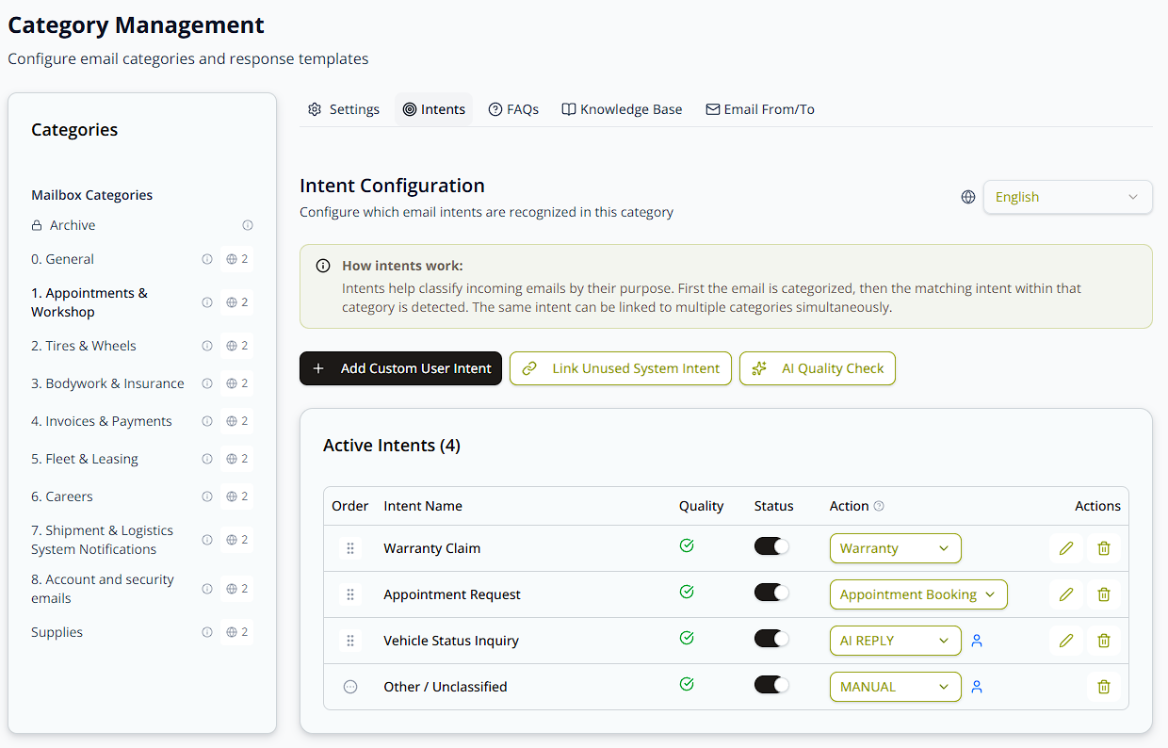Image resolution: width=1168 pixels, height=748 pixels.
Task: Delete the Warranty Claim intent
Action: pyautogui.click(x=1104, y=548)
